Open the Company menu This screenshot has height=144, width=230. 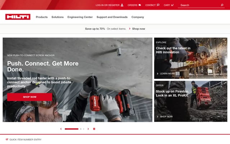[138, 17]
